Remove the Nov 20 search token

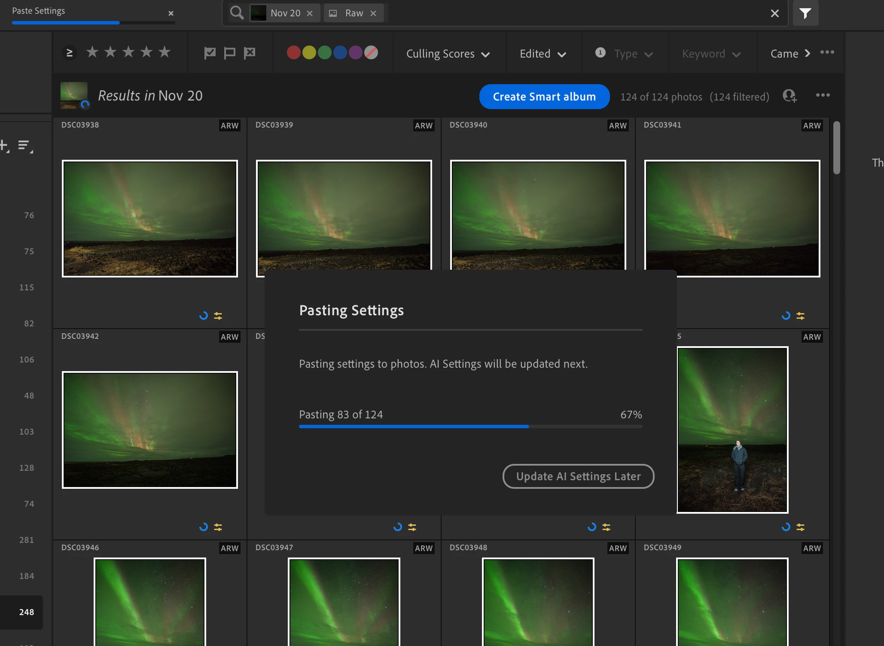pos(310,13)
